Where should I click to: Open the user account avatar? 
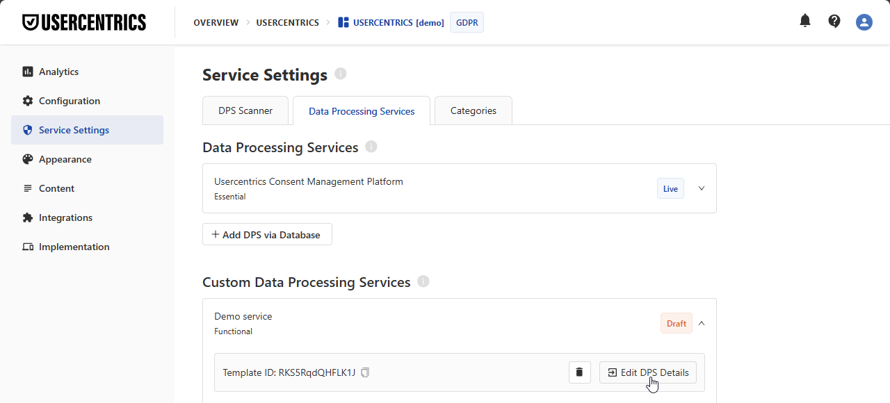(864, 22)
